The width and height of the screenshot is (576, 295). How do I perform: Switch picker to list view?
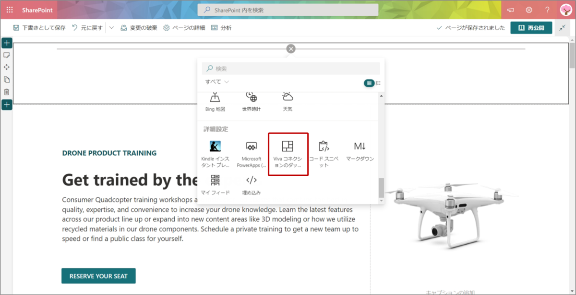point(378,83)
